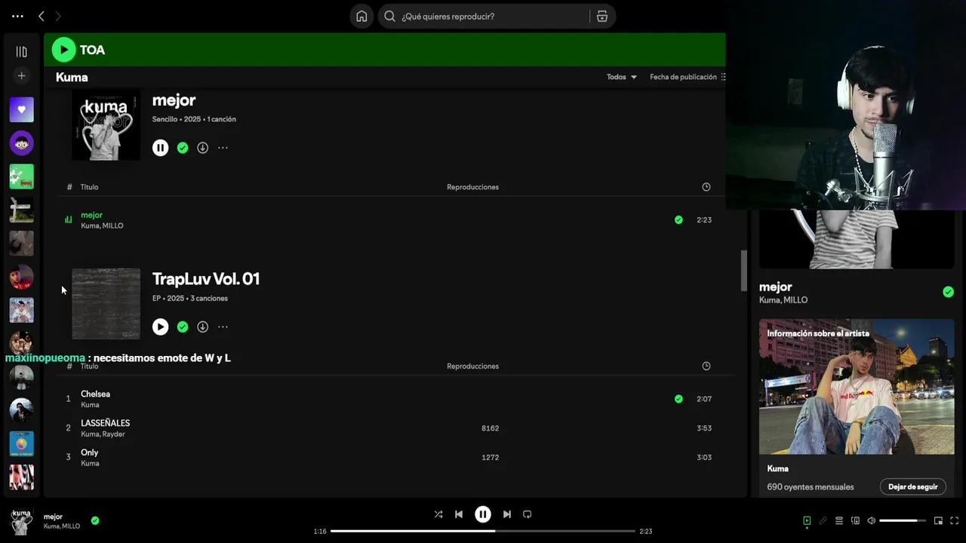Switch to full screen view icon
966x543 pixels.
coord(955,520)
